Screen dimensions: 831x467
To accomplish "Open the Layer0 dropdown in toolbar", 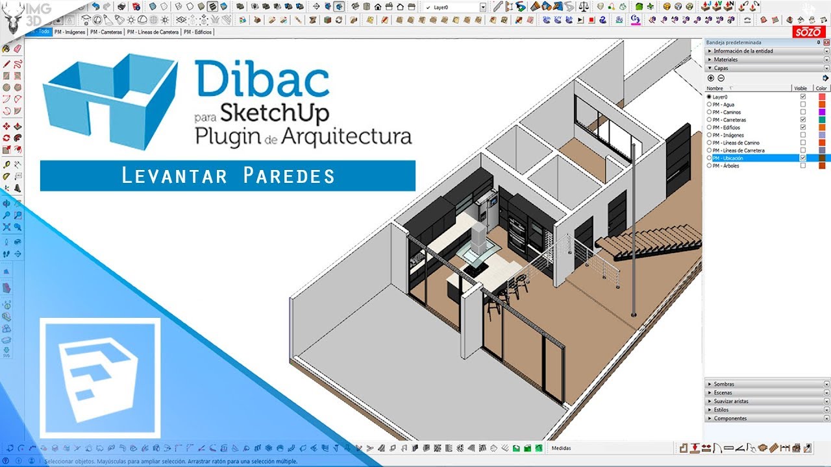I will point(483,6).
